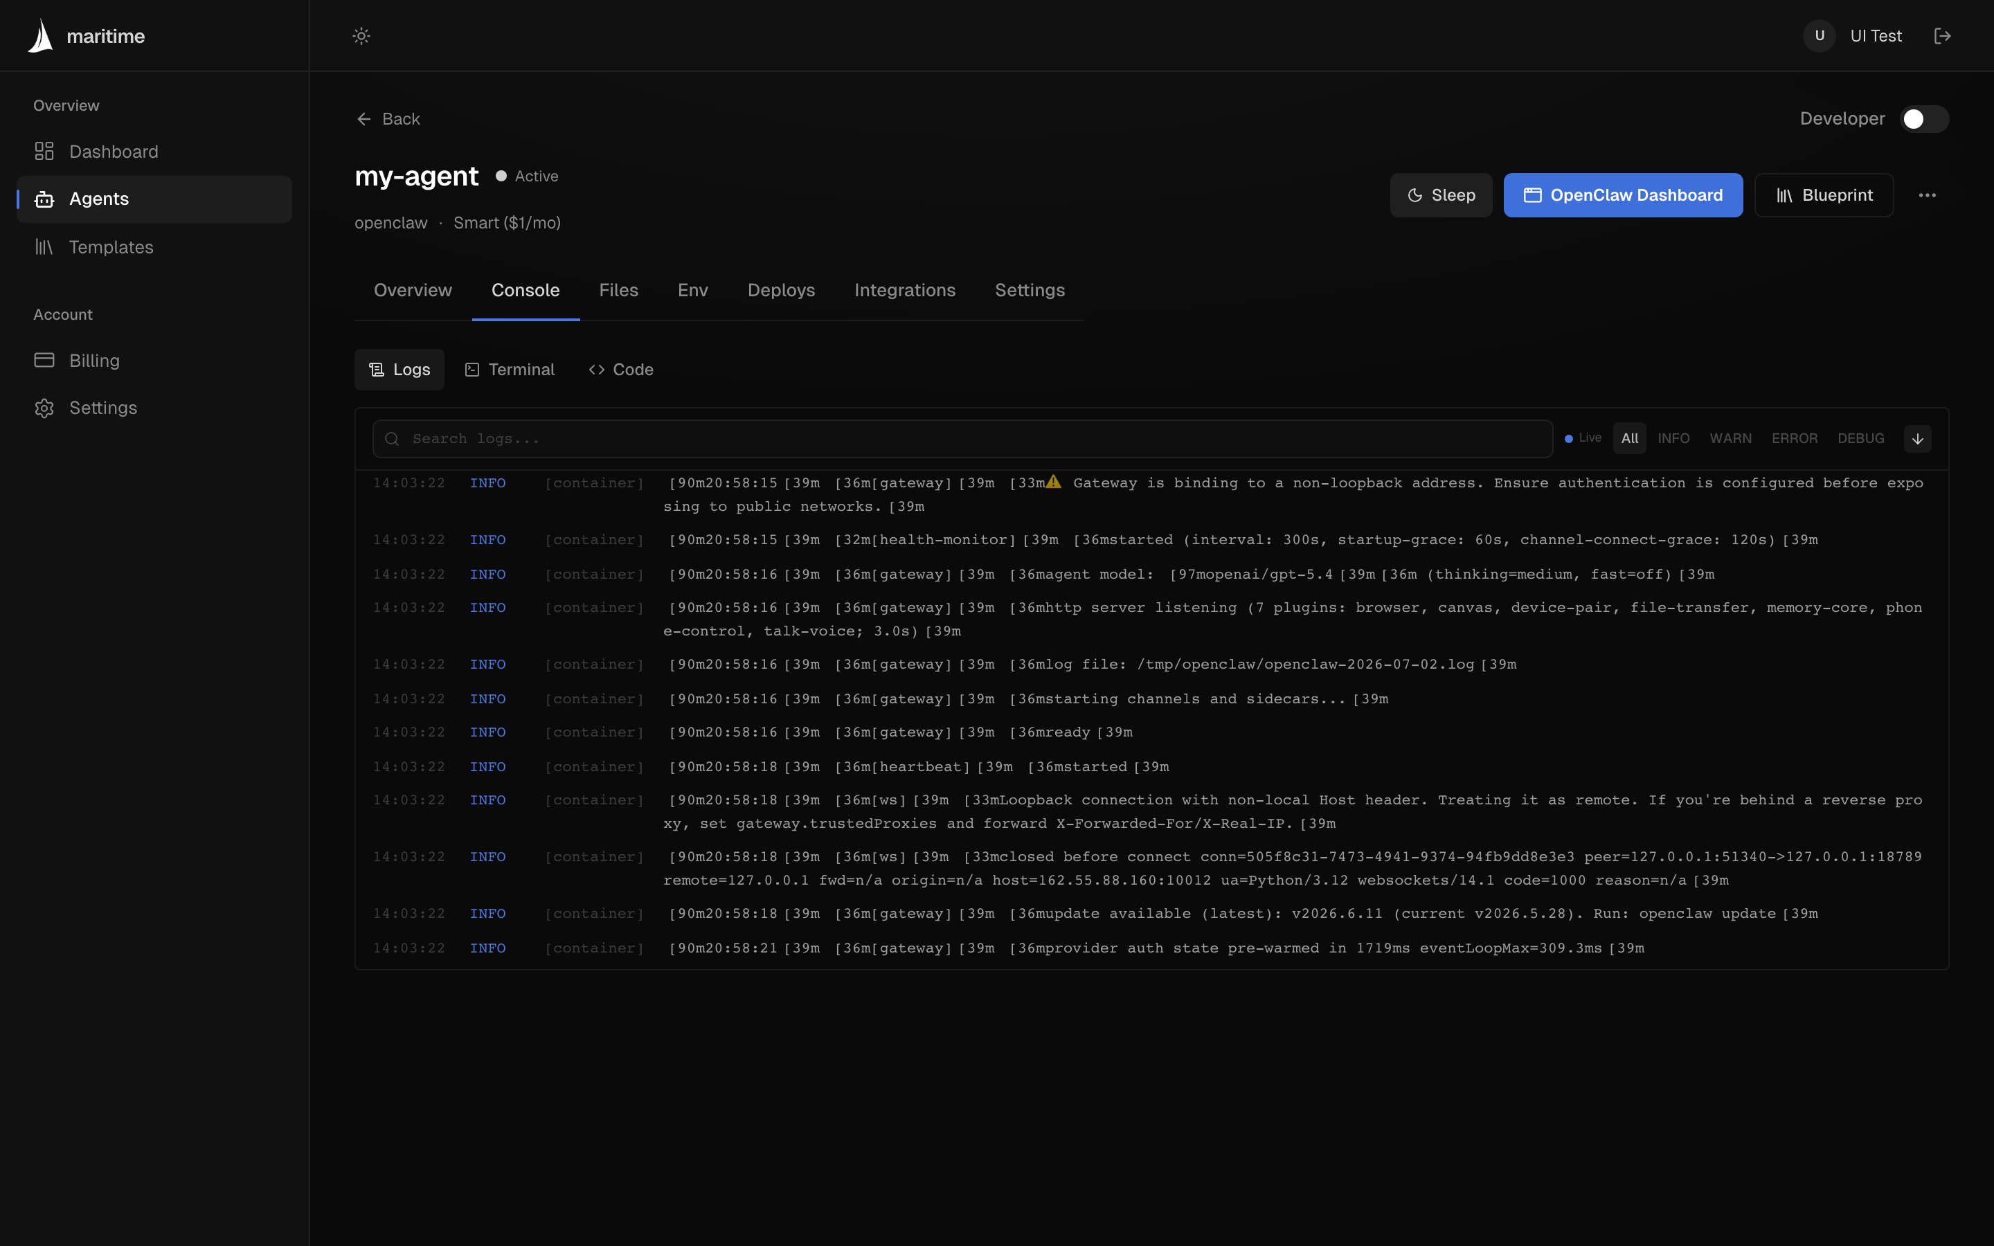Toggle the Developer mode switch

tap(1923, 118)
